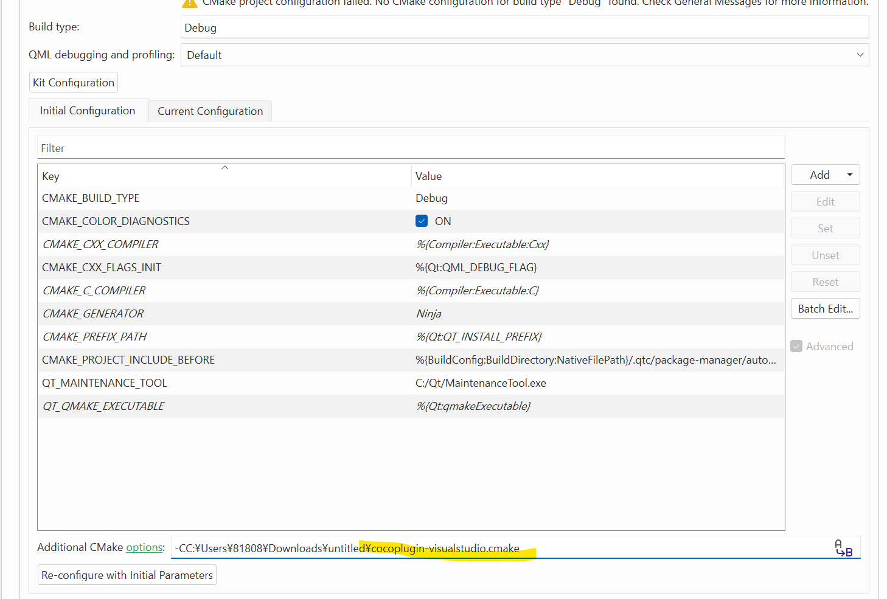The image size is (887, 599).
Task: Click the variable chooser icon in CMake options field
Action: pos(843,548)
